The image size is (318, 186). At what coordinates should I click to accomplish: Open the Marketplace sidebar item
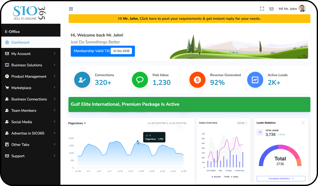[x=31, y=88]
